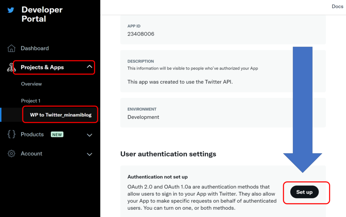Open the WP to Twitter_minamiblog app
The height and width of the screenshot is (217, 346).
pyautogui.click(x=61, y=115)
